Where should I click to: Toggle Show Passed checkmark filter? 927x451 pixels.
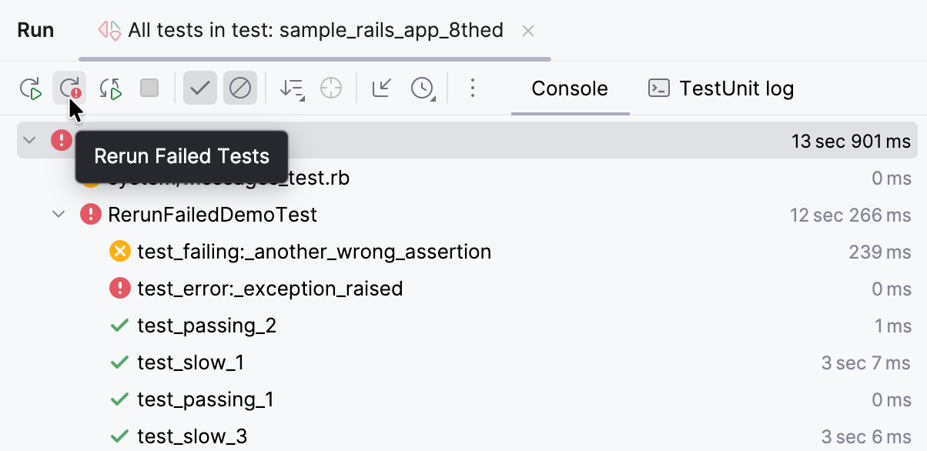point(200,89)
